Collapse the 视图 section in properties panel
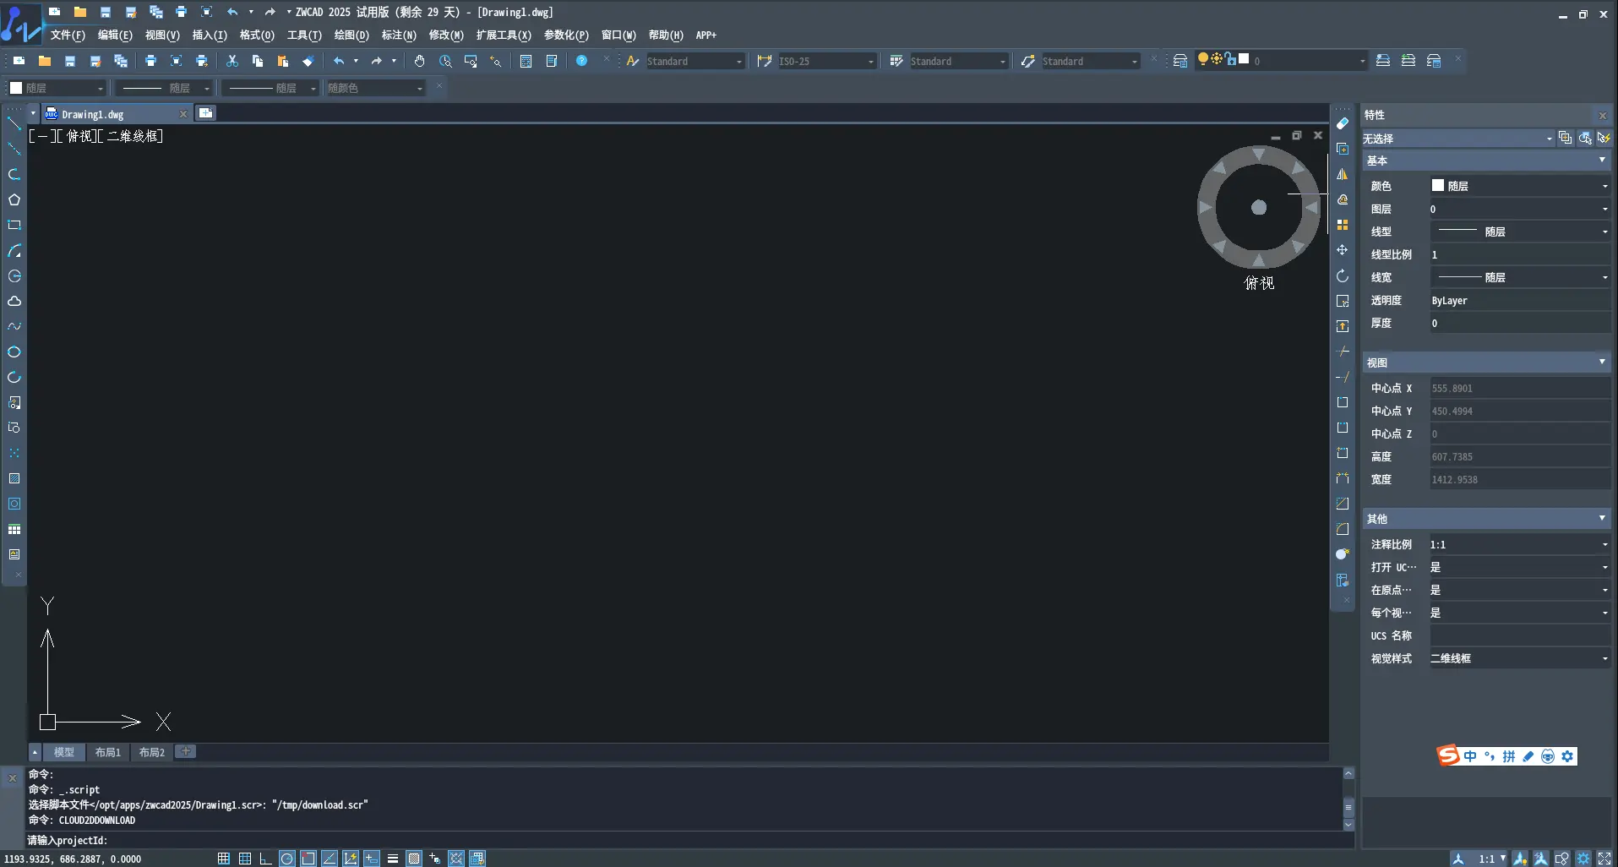This screenshot has width=1618, height=867. point(1601,363)
